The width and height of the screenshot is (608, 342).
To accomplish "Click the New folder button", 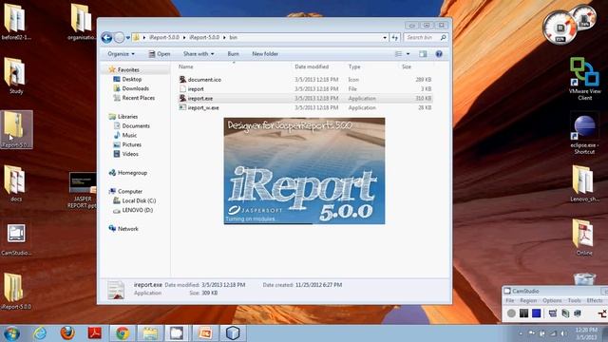I will point(265,54).
